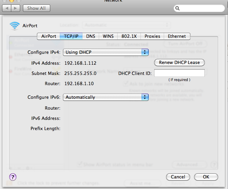Screen dimensions: 228x189
Task: Click the DHCP Client ID field
Action: click(x=179, y=73)
